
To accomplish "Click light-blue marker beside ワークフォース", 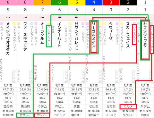I will [x=31, y=23].
